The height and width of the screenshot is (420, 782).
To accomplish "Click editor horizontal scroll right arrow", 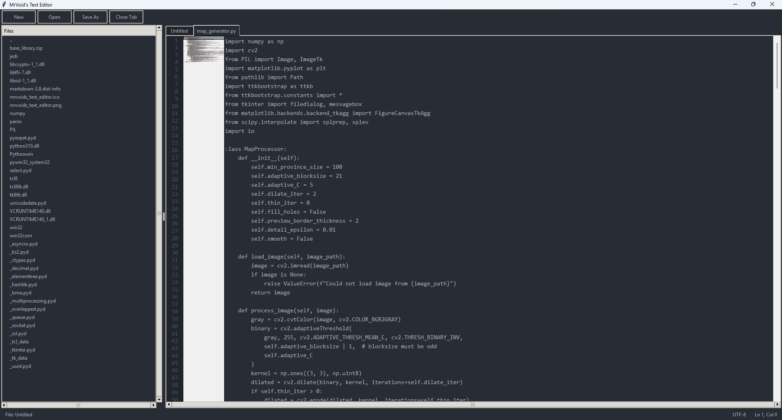I will 777,405.
